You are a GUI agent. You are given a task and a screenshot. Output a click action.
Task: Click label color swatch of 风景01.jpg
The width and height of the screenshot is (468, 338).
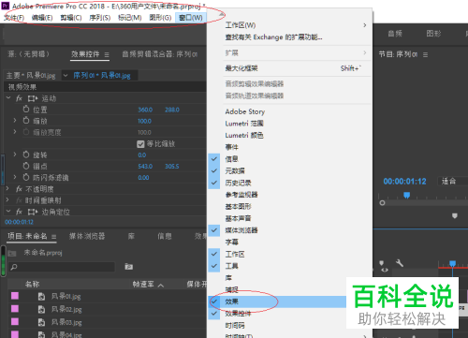(x=15, y=296)
